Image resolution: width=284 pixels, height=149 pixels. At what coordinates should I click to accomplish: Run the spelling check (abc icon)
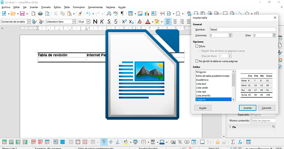coord(115,13)
